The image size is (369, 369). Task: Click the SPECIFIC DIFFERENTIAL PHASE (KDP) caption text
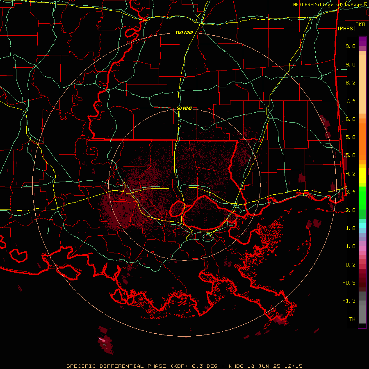click(127, 366)
